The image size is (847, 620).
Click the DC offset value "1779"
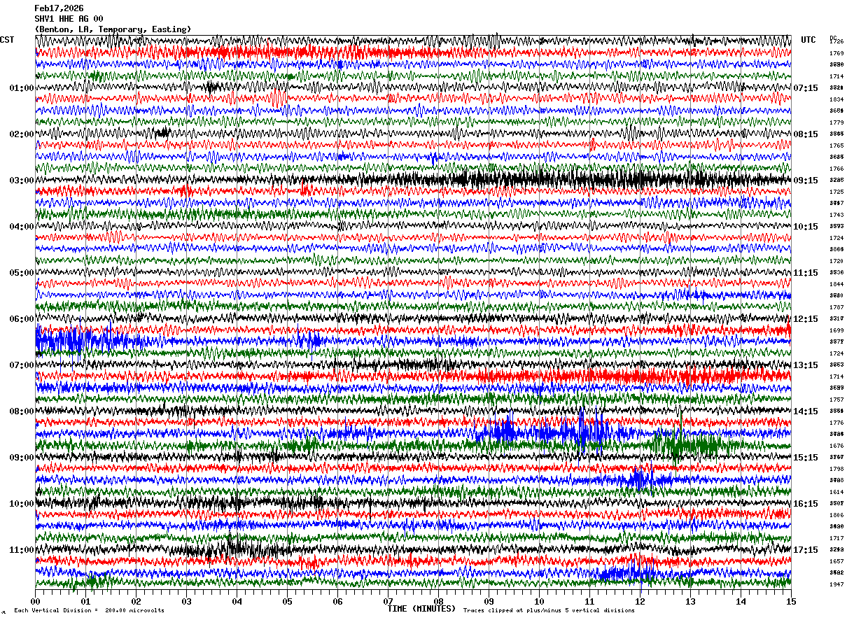[x=836, y=122]
